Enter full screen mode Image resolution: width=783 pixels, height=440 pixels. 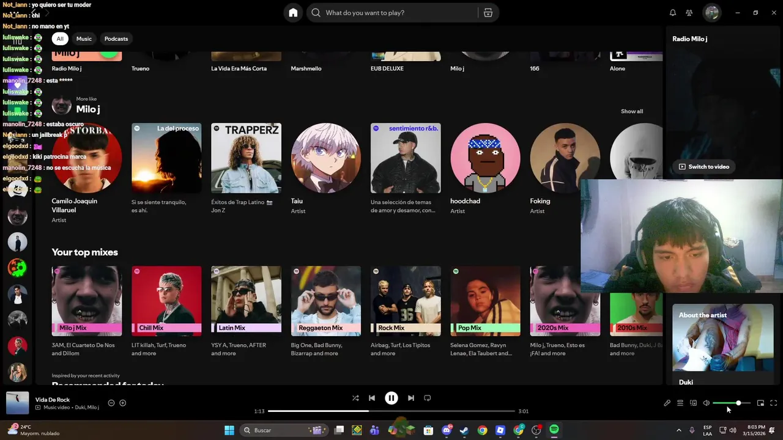pos(774,403)
